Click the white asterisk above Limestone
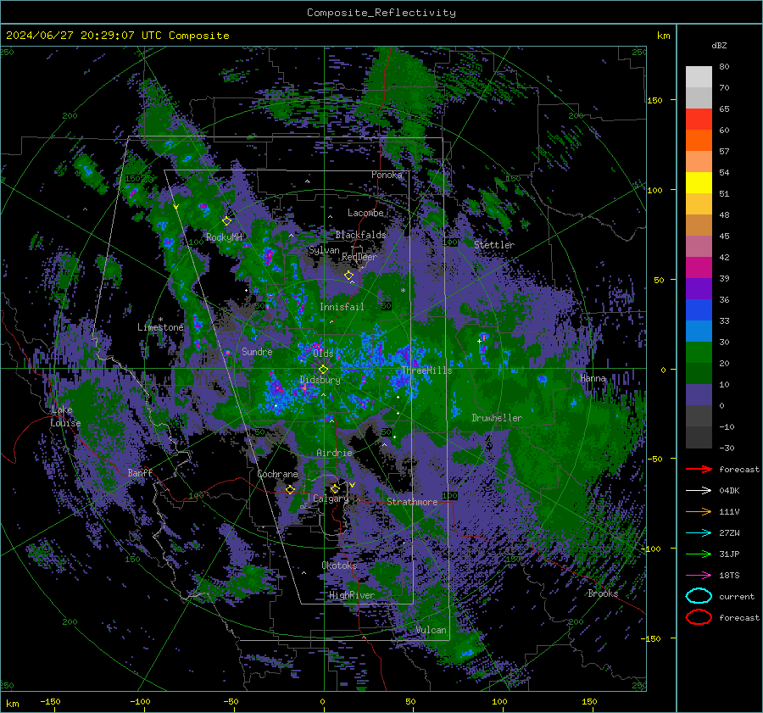This screenshot has height=713, width=763. point(160,320)
